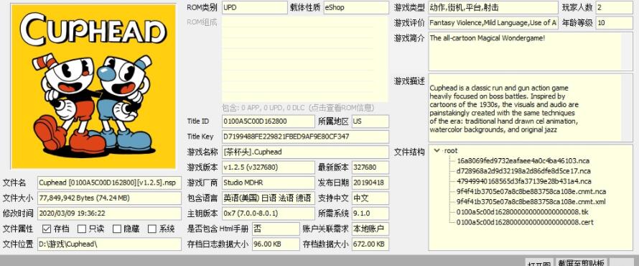Viewport: 639px width, 266px height.
Task: Click the ROM组成 label
Action: 202,22
